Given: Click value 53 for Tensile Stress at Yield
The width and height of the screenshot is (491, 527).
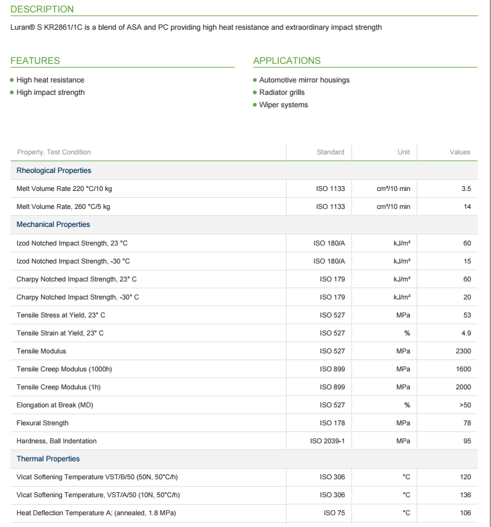Looking at the screenshot, I should 467,315.
